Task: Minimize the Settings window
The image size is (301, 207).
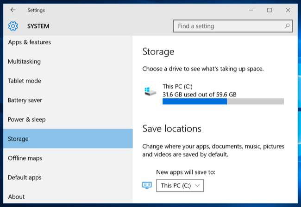Action: pos(251,10)
